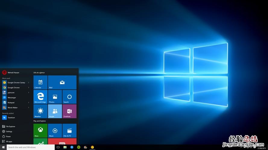Launch the recently added Tweetium app
The height and width of the screenshot is (150, 268).
click(x=16, y=118)
